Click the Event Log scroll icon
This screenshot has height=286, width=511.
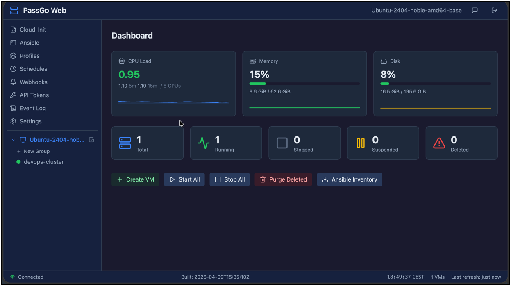click(x=13, y=108)
